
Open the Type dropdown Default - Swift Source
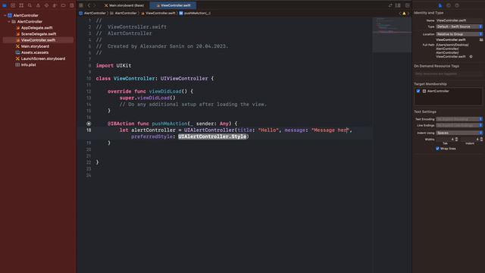pyautogui.click(x=459, y=27)
